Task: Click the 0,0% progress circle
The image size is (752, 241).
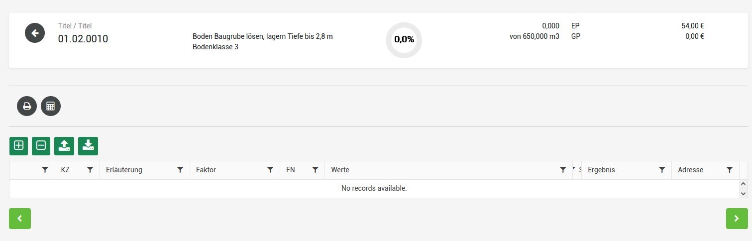Action: tap(404, 40)
